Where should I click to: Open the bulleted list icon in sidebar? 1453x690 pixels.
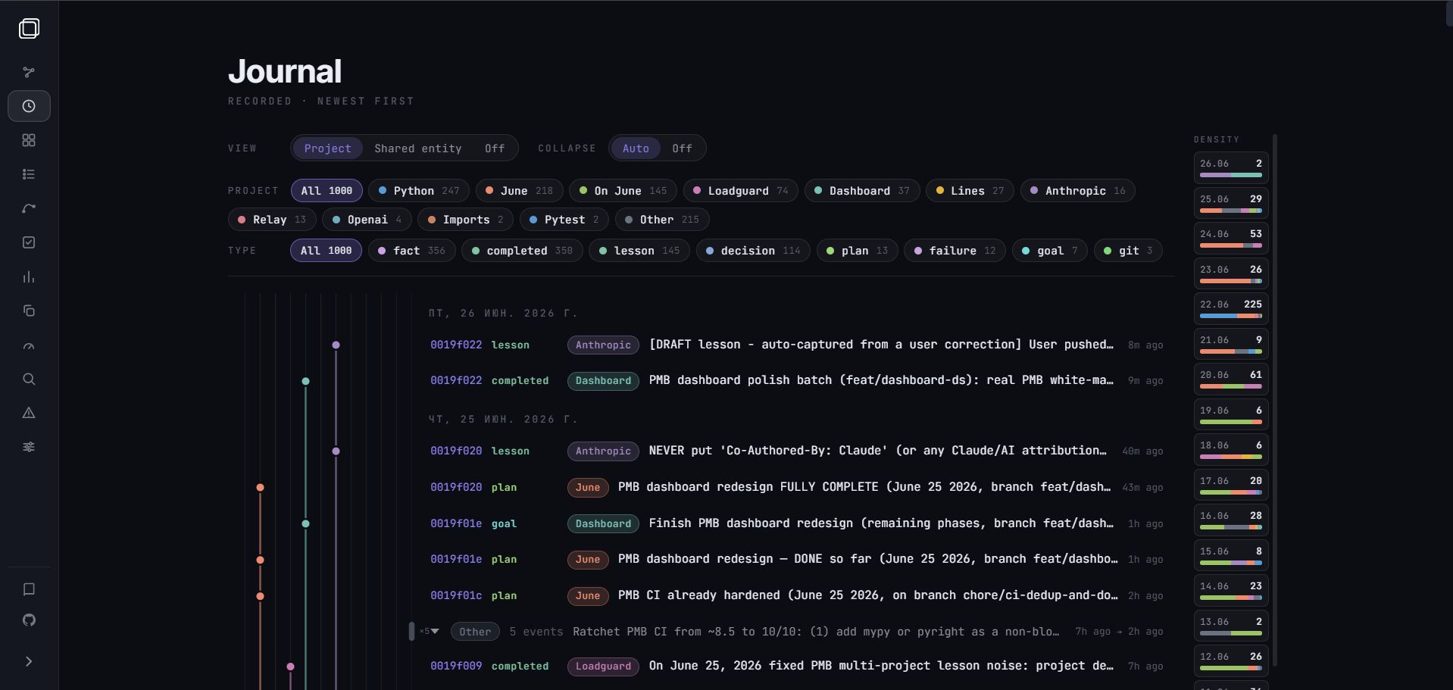tap(29, 174)
